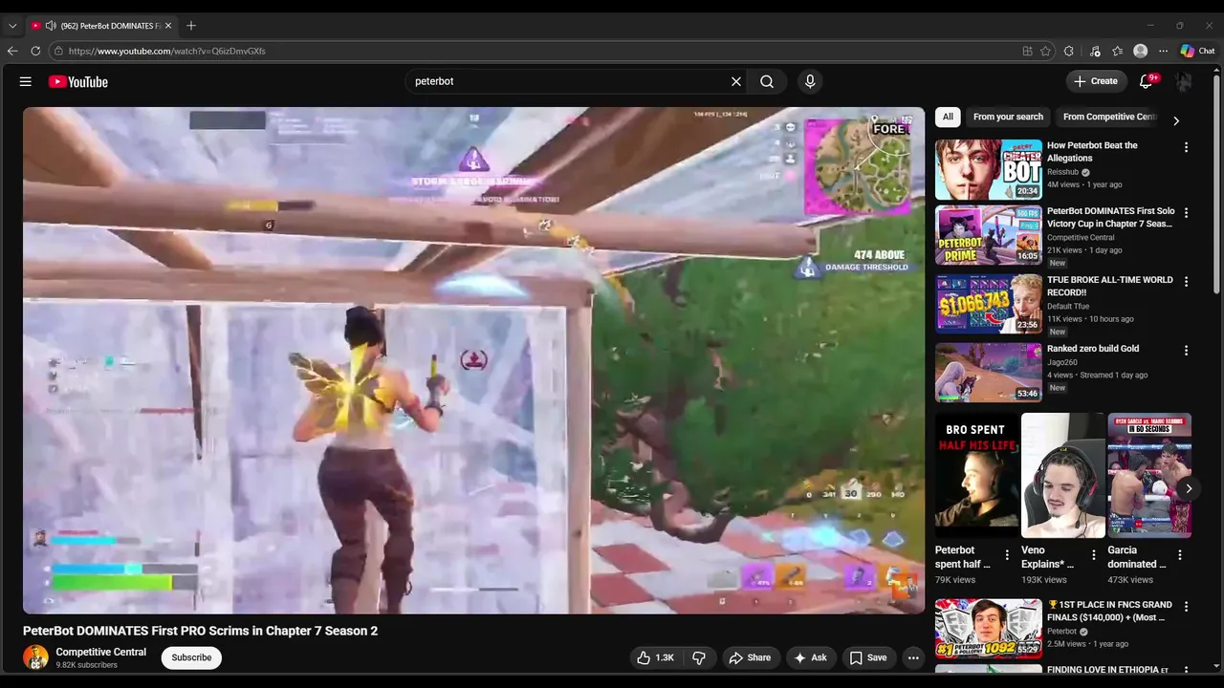Open the Ranked zero build Gold thumbnail
1224x688 pixels.
[989, 373]
